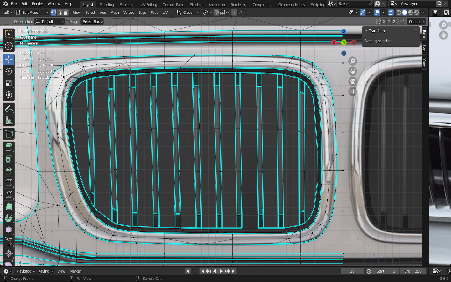Click the viewport camera view gizmo button
This screenshot has height=282, width=451.
(353, 81)
